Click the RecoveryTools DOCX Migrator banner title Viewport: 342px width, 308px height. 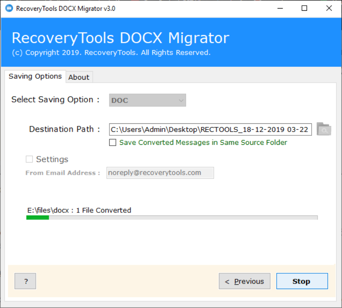click(121, 38)
